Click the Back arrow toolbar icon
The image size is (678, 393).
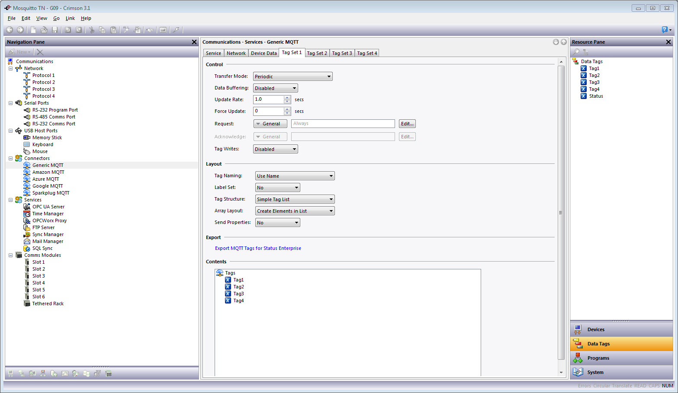coord(10,30)
